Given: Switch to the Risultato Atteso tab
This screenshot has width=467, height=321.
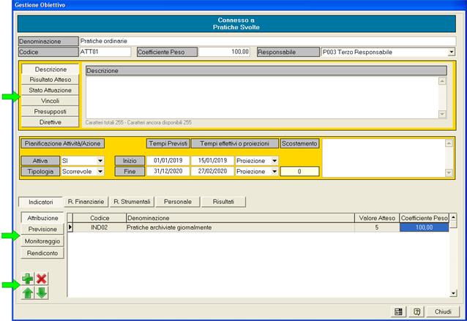Looking at the screenshot, I should coord(51,80).
